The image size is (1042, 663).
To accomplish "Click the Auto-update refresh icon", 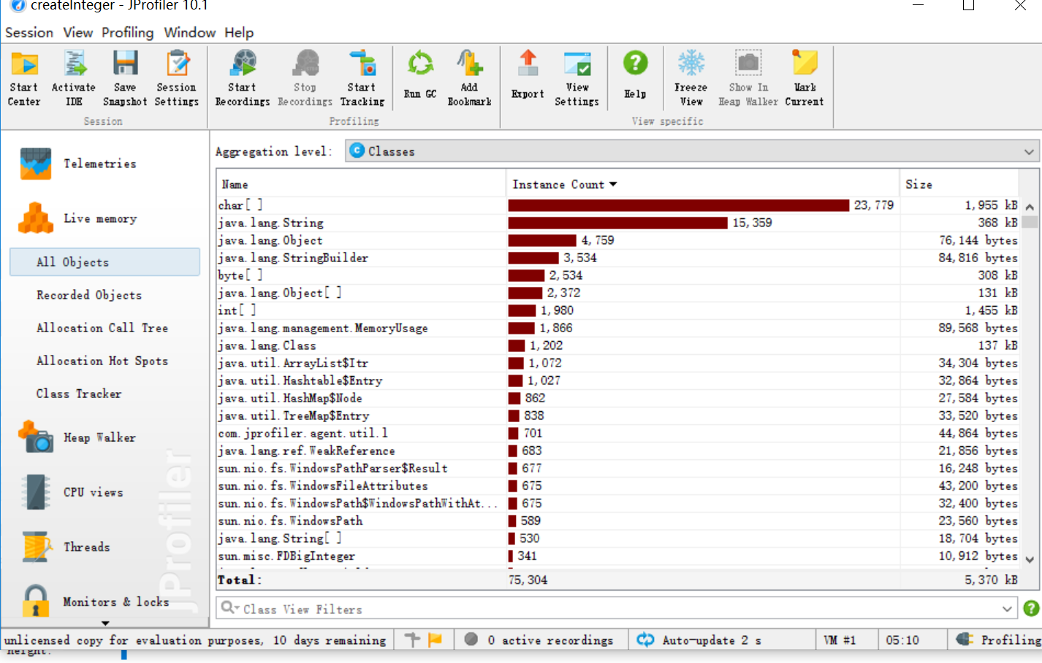I will coord(645,640).
